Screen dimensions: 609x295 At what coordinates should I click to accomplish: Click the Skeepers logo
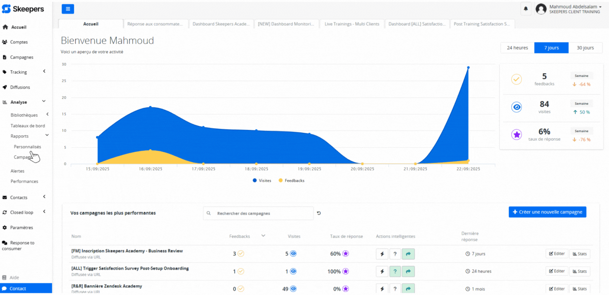click(x=23, y=9)
